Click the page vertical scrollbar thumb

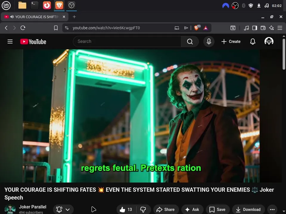284,54
